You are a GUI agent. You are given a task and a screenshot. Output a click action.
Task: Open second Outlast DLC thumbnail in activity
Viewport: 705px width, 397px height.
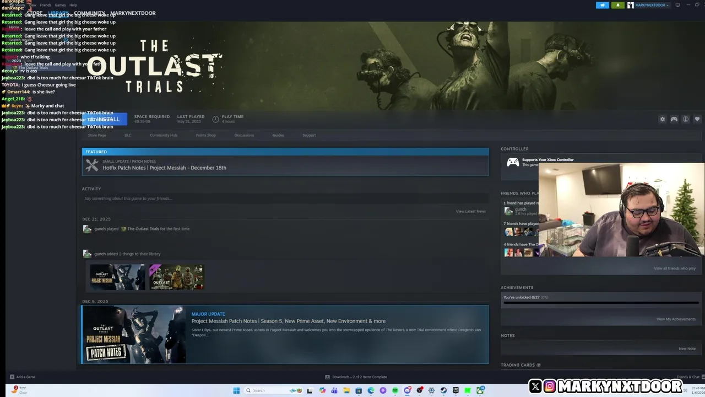tap(176, 277)
